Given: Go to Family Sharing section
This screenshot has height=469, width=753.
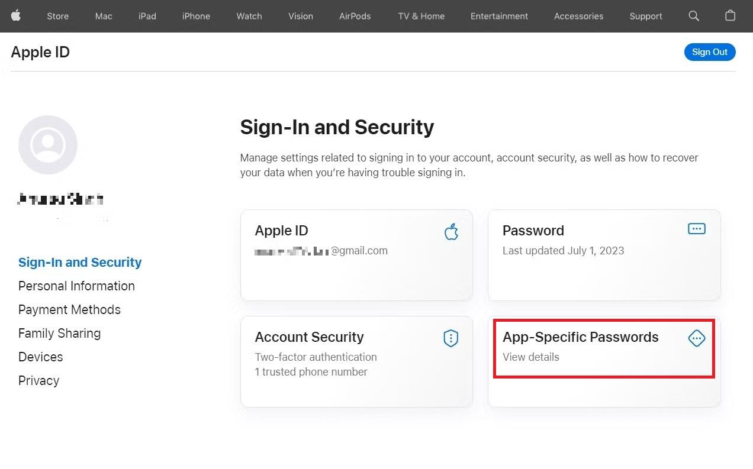Looking at the screenshot, I should click(x=59, y=333).
